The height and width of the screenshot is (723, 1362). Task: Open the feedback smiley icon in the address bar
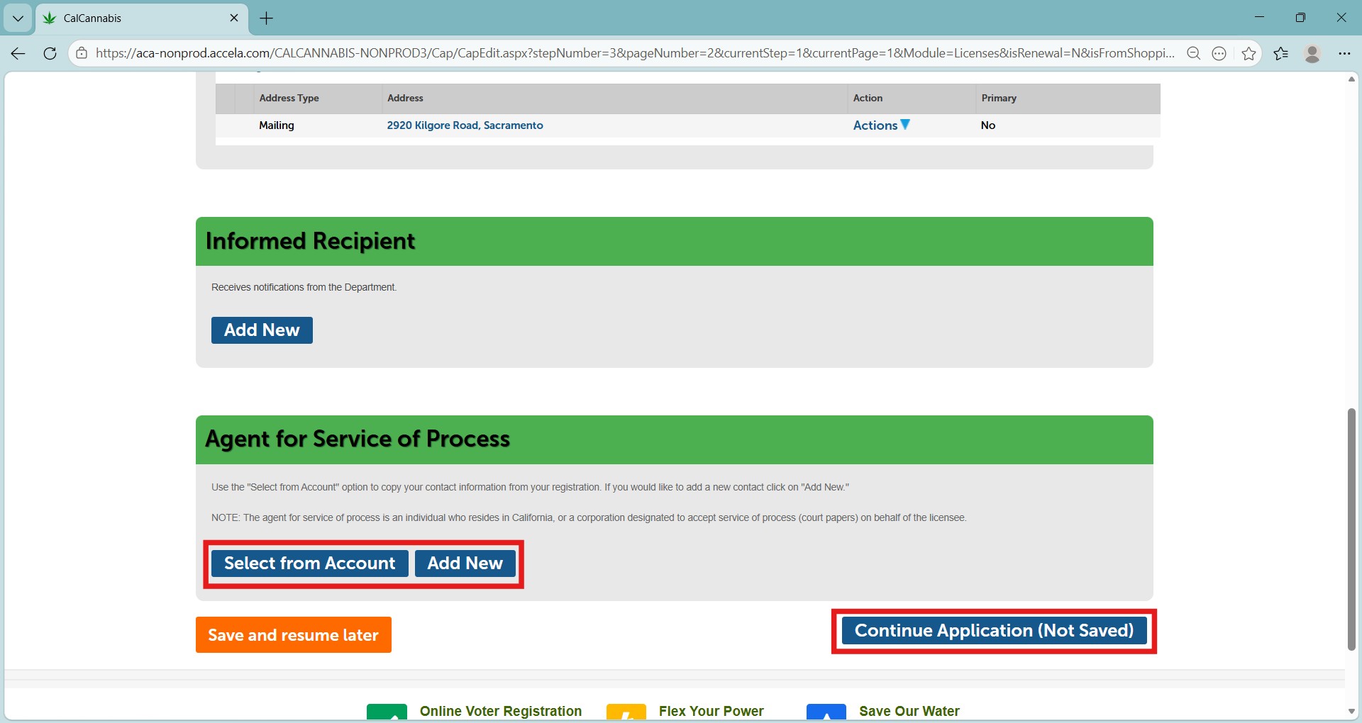click(1219, 53)
